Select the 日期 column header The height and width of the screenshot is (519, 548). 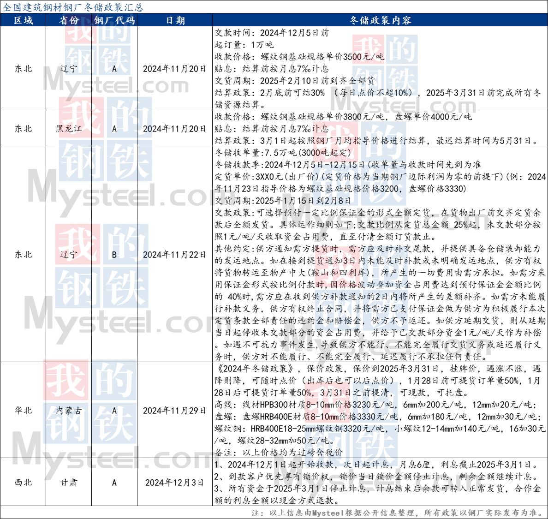tap(175, 20)
